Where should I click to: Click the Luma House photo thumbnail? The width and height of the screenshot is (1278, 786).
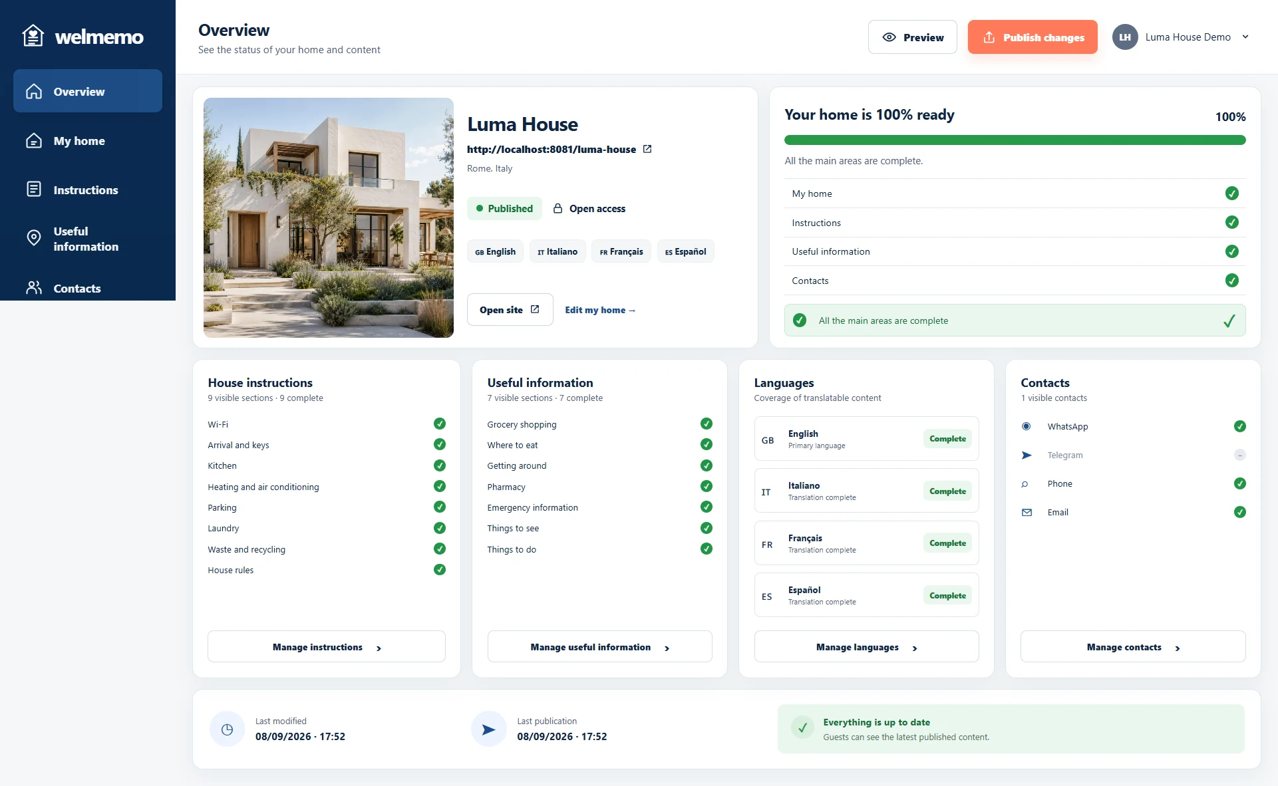(x=329, y=217)
